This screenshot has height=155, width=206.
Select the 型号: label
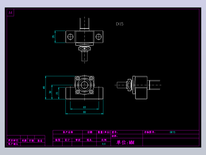pyautogui.click(x=114, y=132)
